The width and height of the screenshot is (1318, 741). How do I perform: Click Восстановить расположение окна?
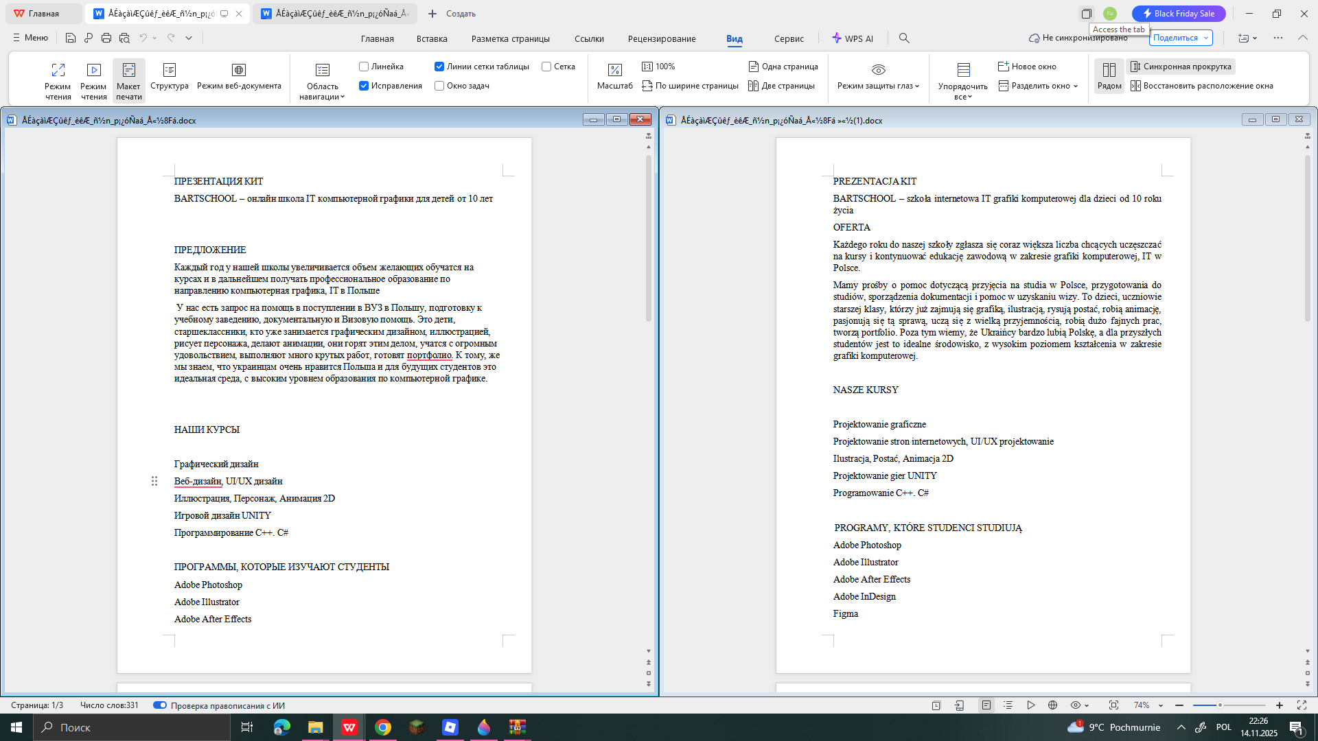(1202, 86)
